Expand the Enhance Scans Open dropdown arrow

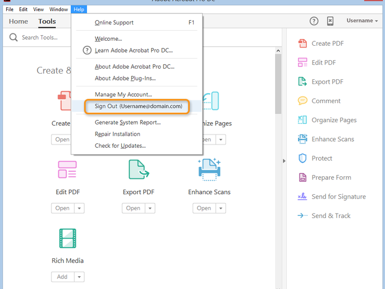(x=221, y=208)
